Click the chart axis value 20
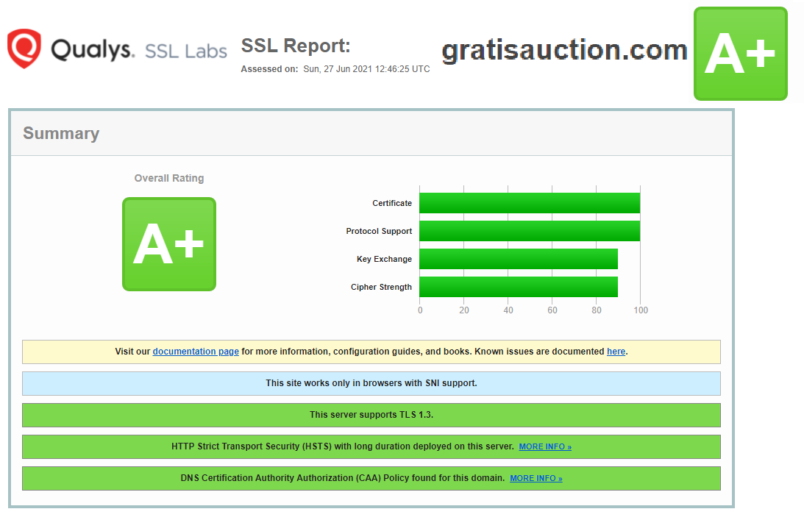 click(x=464, y=310)
